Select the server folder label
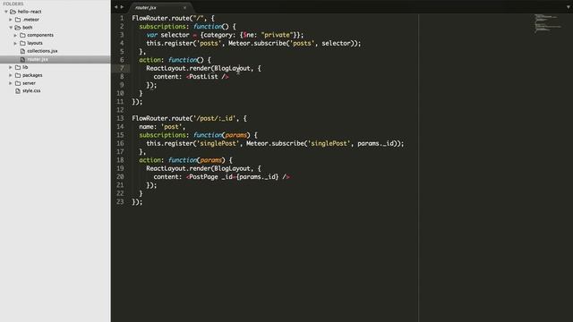Image resolution: width=573 pixels, height=322 pixels. [x=29, y=83]
